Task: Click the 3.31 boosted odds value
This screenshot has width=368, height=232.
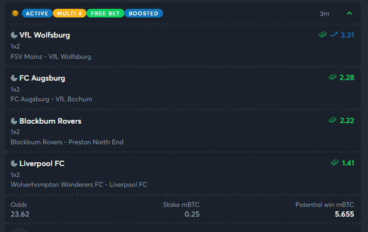Action: tap(347, 35)
